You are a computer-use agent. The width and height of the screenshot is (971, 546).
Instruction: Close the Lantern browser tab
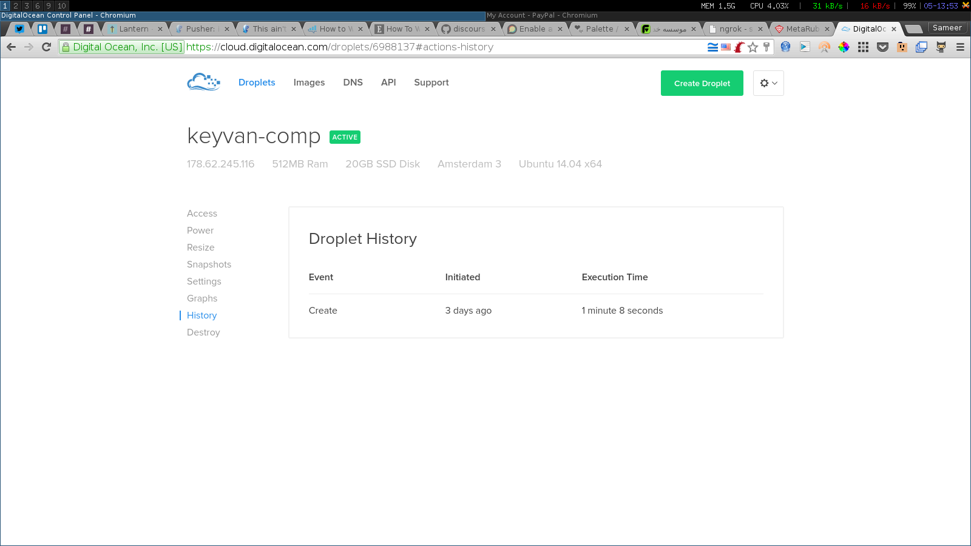coord(160,29)
